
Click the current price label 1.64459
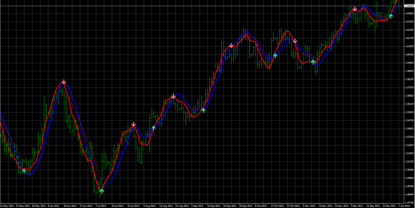[409, 5]
